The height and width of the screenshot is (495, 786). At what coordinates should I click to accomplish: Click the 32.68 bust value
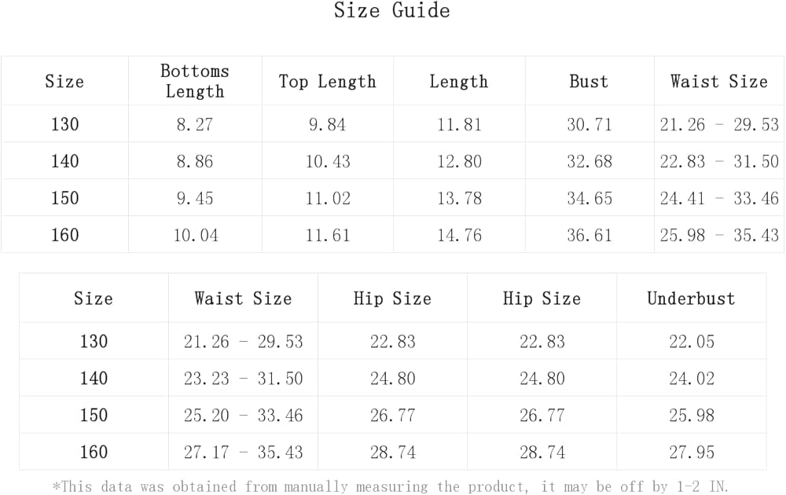pyautogui.click(x=589, y=161)
